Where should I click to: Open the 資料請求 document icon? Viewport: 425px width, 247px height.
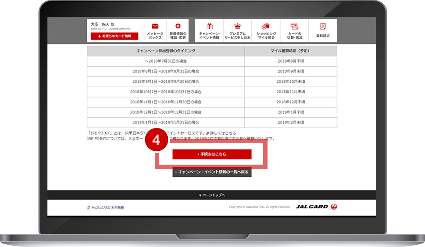323,26
